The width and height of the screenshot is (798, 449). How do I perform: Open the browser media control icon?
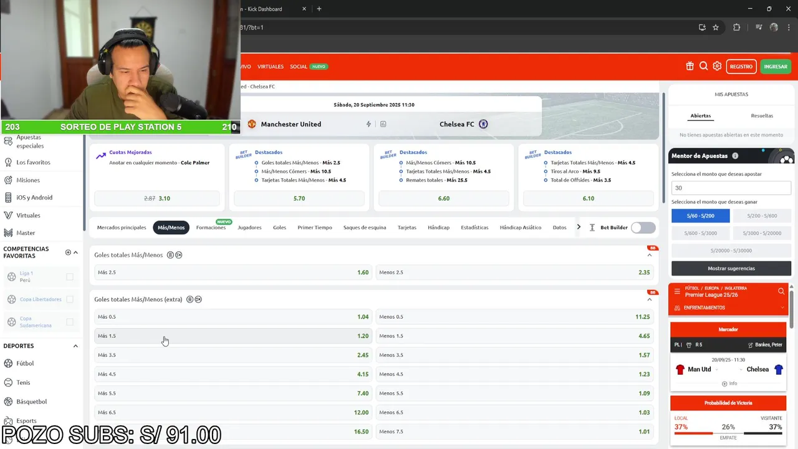(x=759, y=27)
